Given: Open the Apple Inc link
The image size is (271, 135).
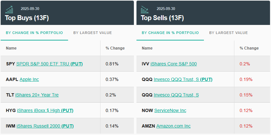Looking at the screenshot, I should coord(29,79).
